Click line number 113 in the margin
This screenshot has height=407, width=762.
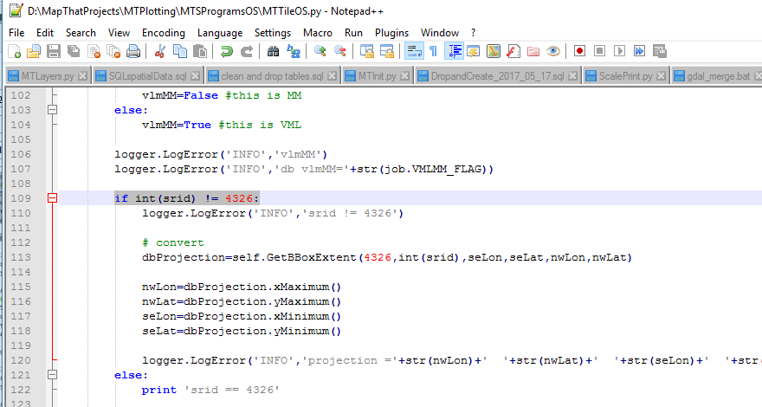click(21, 257)
